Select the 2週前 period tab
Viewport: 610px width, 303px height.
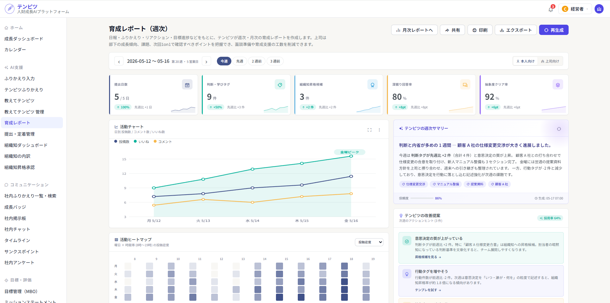click(x=257, y=61)
